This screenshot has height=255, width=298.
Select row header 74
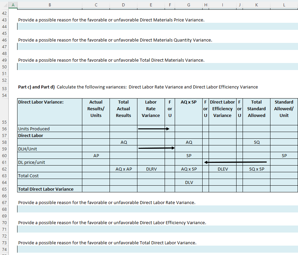click(x=5, y=249)
